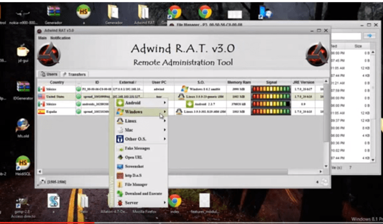Open the Main menu
This screenshot has width=383, height=224.
[42, 38]
